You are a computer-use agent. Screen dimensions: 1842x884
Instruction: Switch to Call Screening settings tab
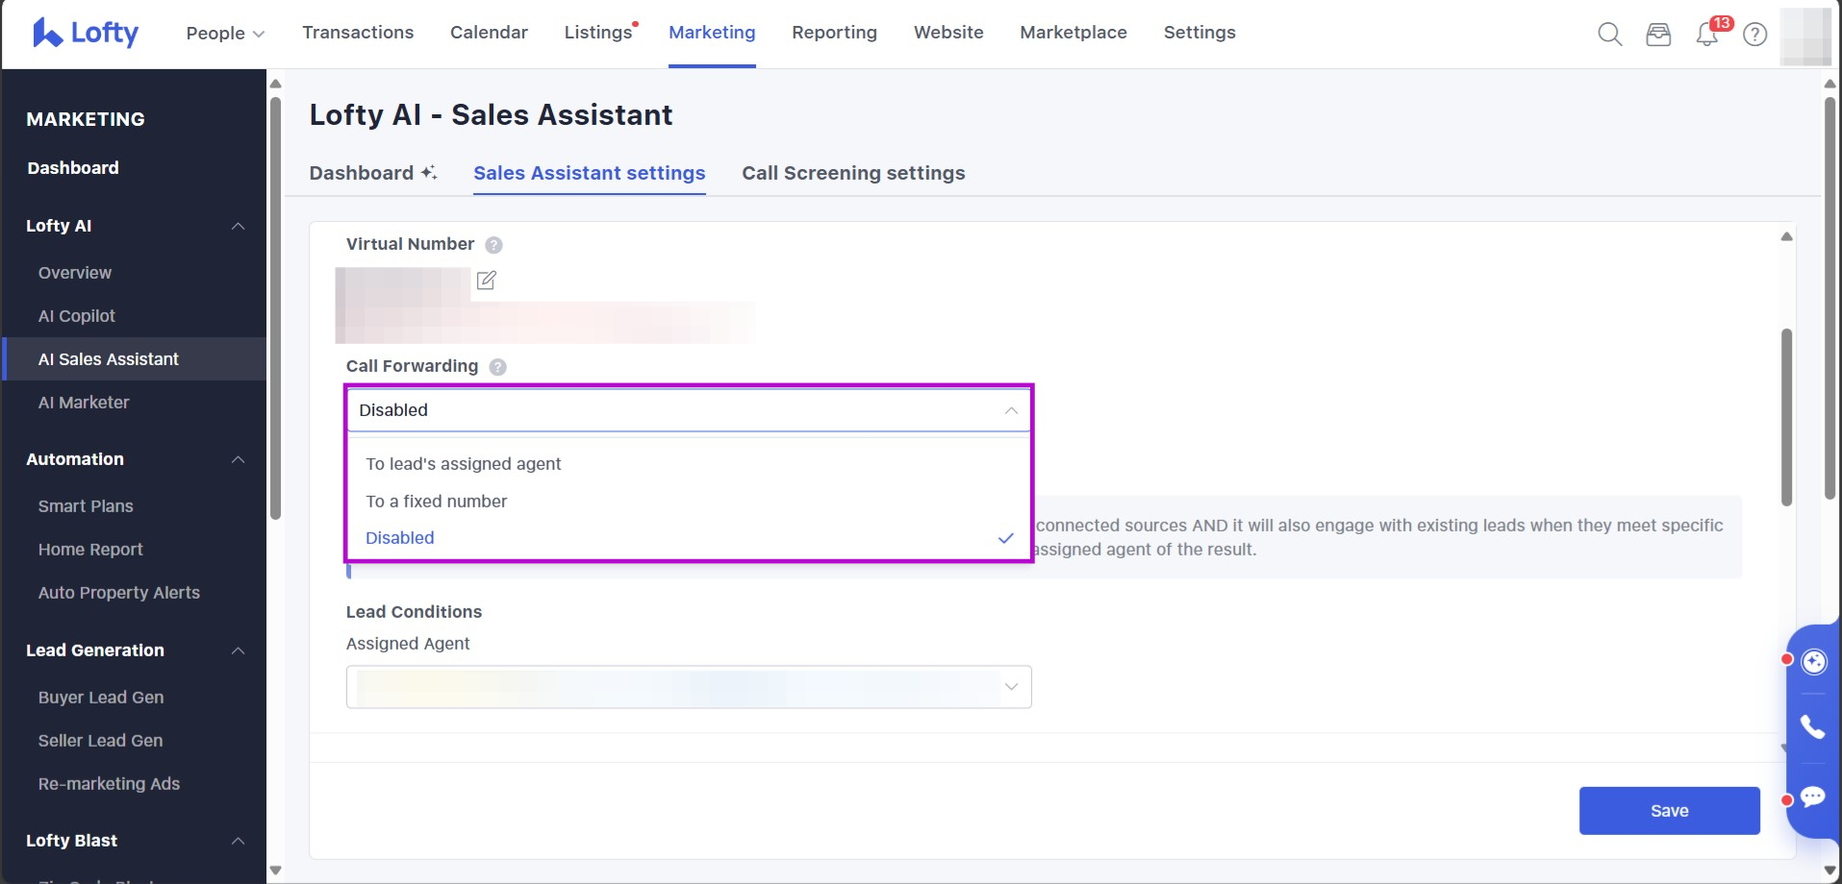click(853, 173)
